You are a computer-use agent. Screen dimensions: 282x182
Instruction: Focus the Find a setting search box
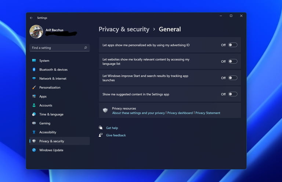click(x=57, y=48)
